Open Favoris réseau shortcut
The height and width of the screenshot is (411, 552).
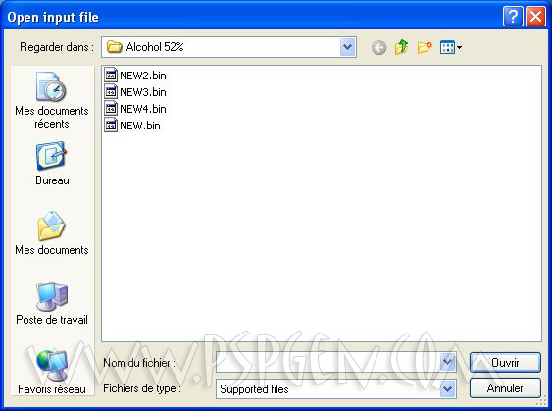tap(52, 372)
